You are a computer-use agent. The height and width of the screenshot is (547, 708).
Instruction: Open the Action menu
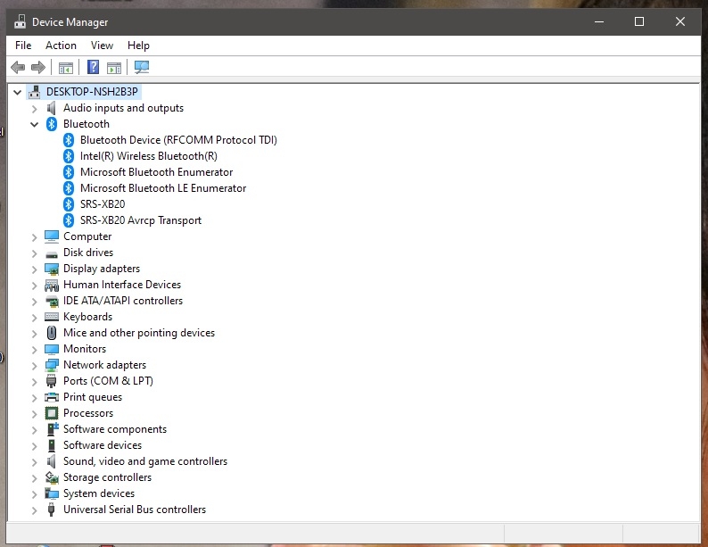pos(61,46)
